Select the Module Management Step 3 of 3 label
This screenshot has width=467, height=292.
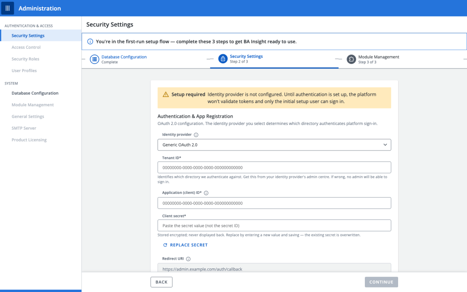tap(379, 59)
